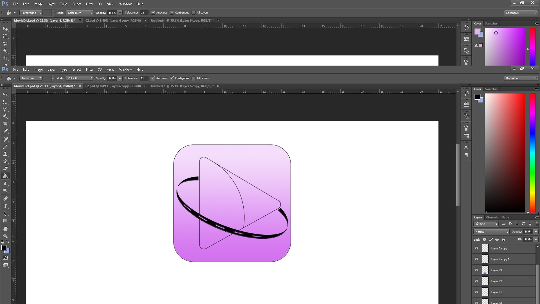This screenshot has width=540, height=304.
Task: Open the Layers panel flyout menu
Action: pyautogui.click(x=537, y=217)
